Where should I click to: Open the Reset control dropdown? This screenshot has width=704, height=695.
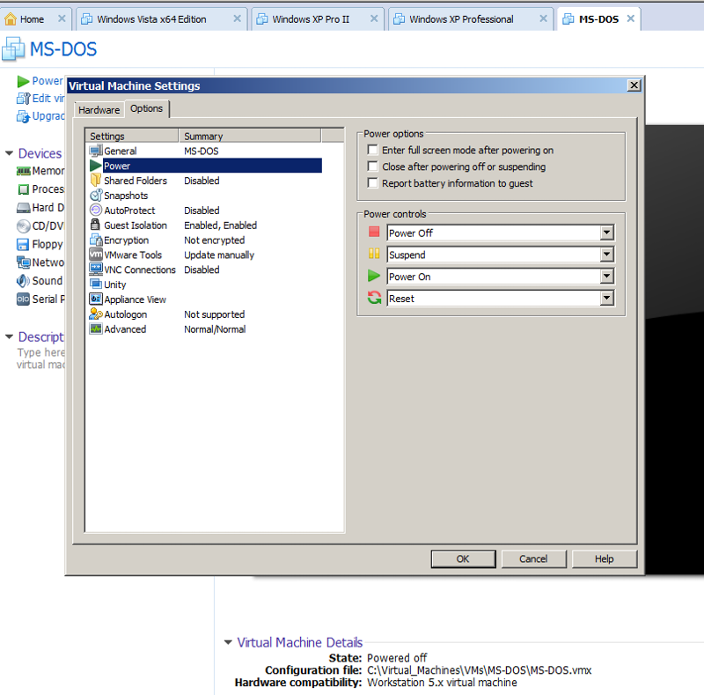(606, 299)
